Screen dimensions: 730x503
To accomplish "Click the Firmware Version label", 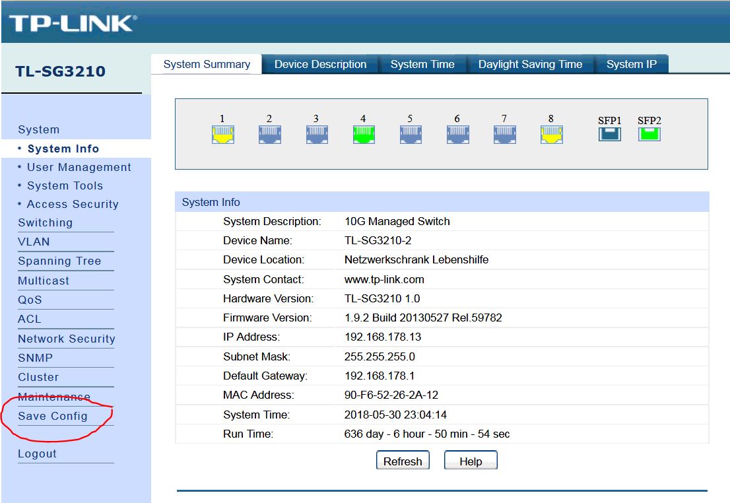I will (267, 318).
